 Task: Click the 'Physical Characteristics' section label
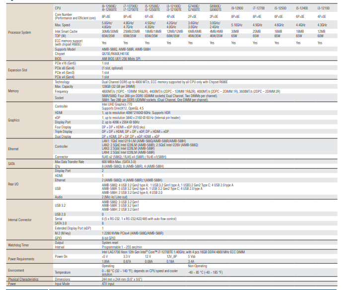(23, 279)
